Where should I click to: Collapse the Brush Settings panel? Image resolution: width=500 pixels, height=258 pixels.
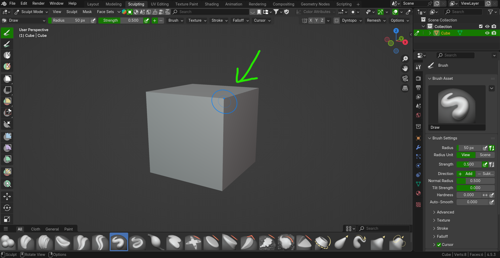445,138
